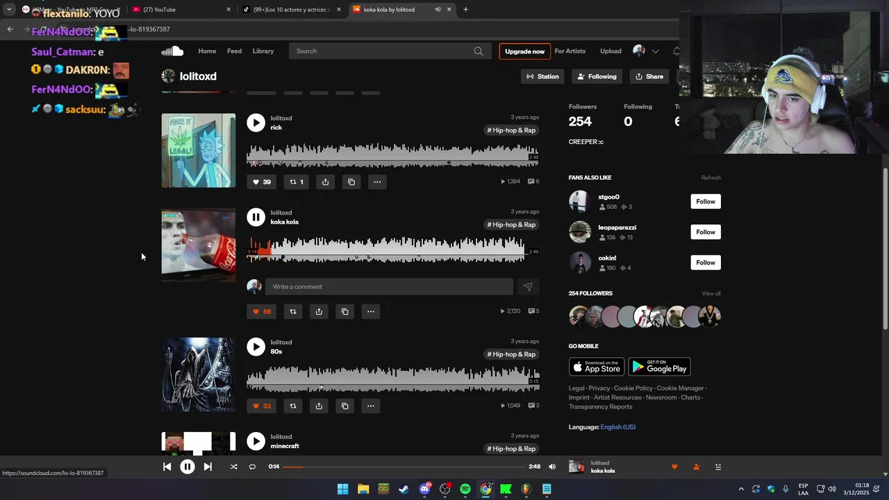Seek on the bottom player progress bar

404,467
